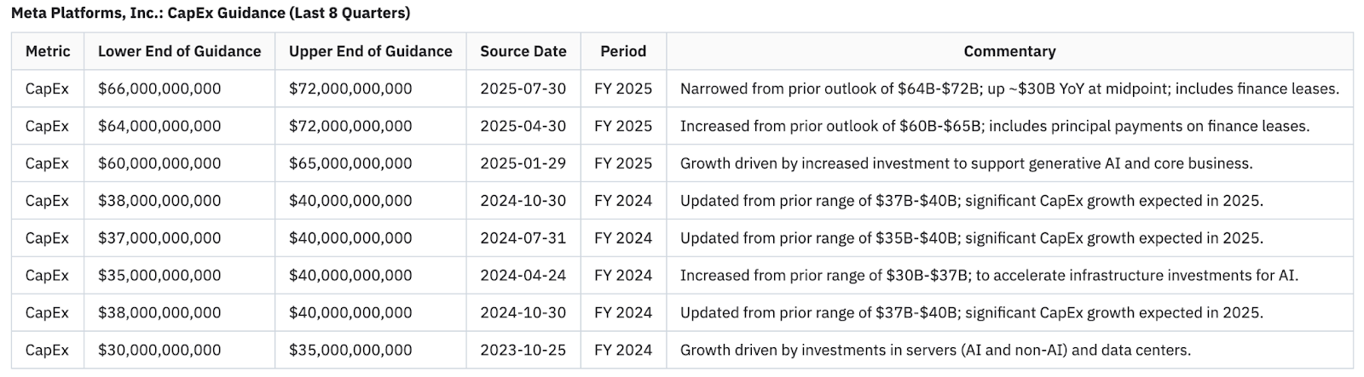Select the $30,000,000,000 lower guidance cell

click(159, 350)
